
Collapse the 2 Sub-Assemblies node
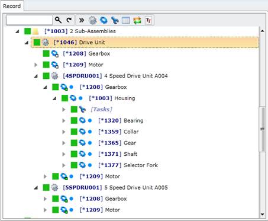[18, 31]
